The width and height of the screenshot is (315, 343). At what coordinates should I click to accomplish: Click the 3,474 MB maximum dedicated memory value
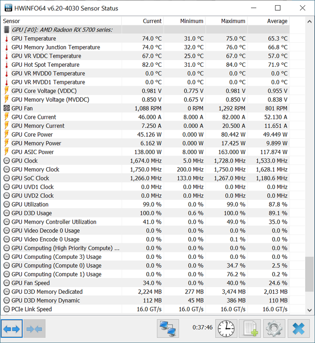point(233,292)
